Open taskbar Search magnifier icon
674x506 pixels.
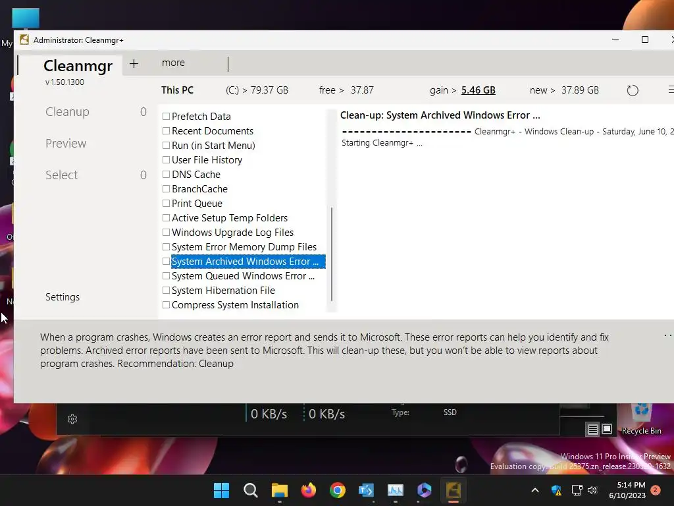[251, 490]
